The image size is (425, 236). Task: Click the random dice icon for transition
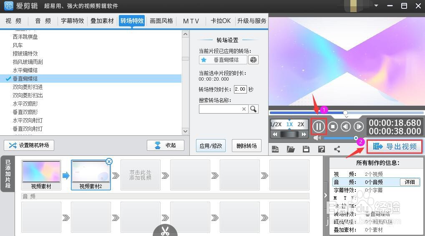click(x=254, y=60)
